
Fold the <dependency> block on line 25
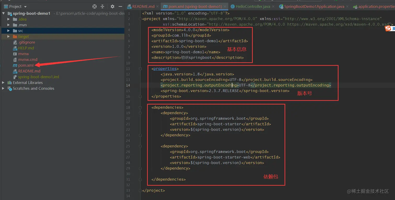[x=140, y=146]
